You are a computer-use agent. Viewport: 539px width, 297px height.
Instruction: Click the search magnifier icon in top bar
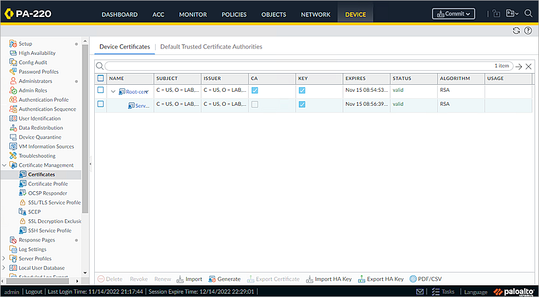coord(528,13)
